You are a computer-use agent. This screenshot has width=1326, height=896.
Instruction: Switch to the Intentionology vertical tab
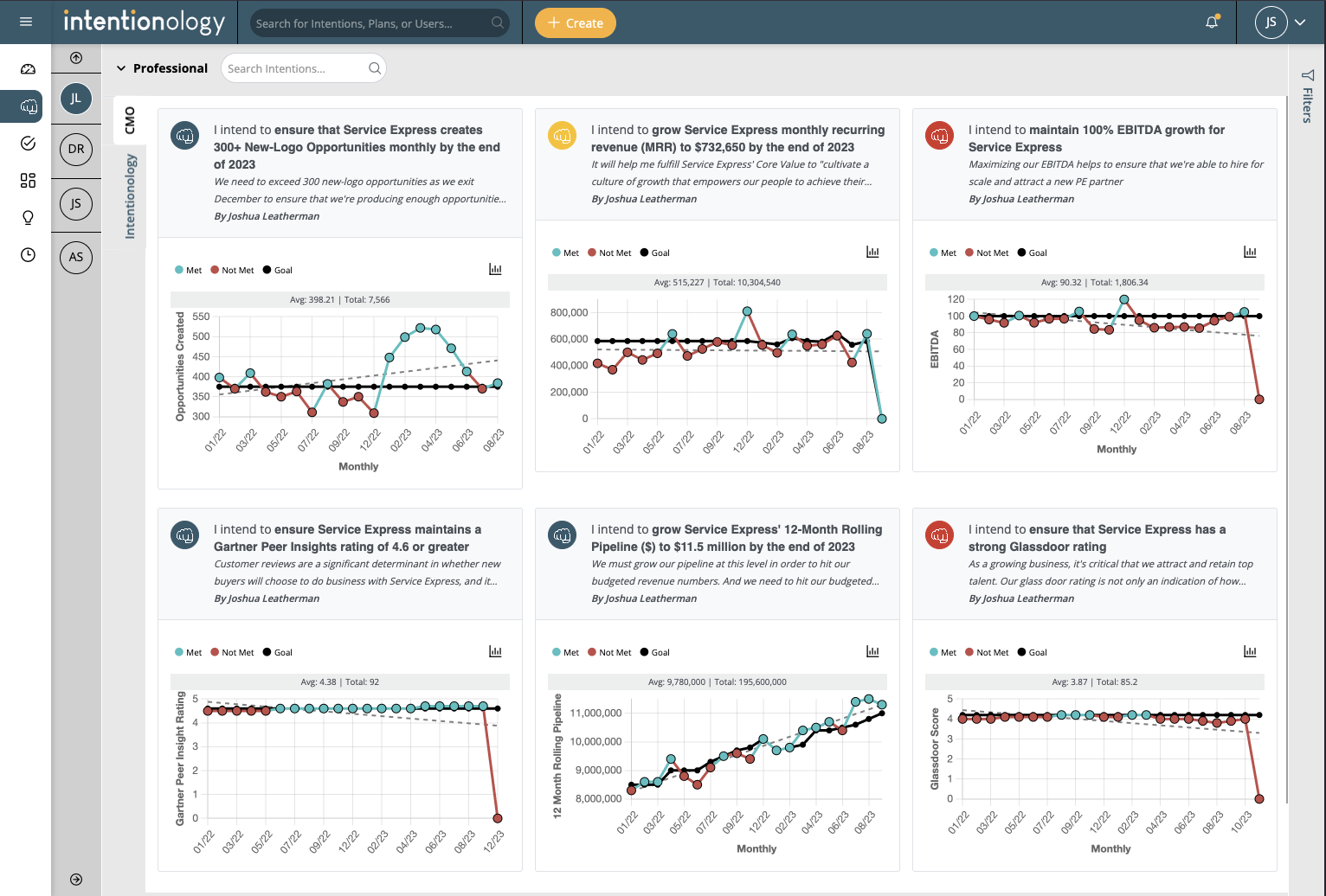click(131, 195)
